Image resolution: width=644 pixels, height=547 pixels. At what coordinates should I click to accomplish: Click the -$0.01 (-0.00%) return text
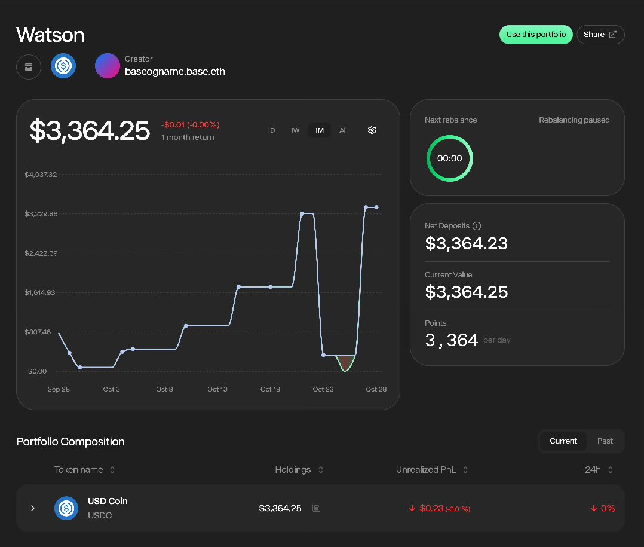tap(190, 124)
